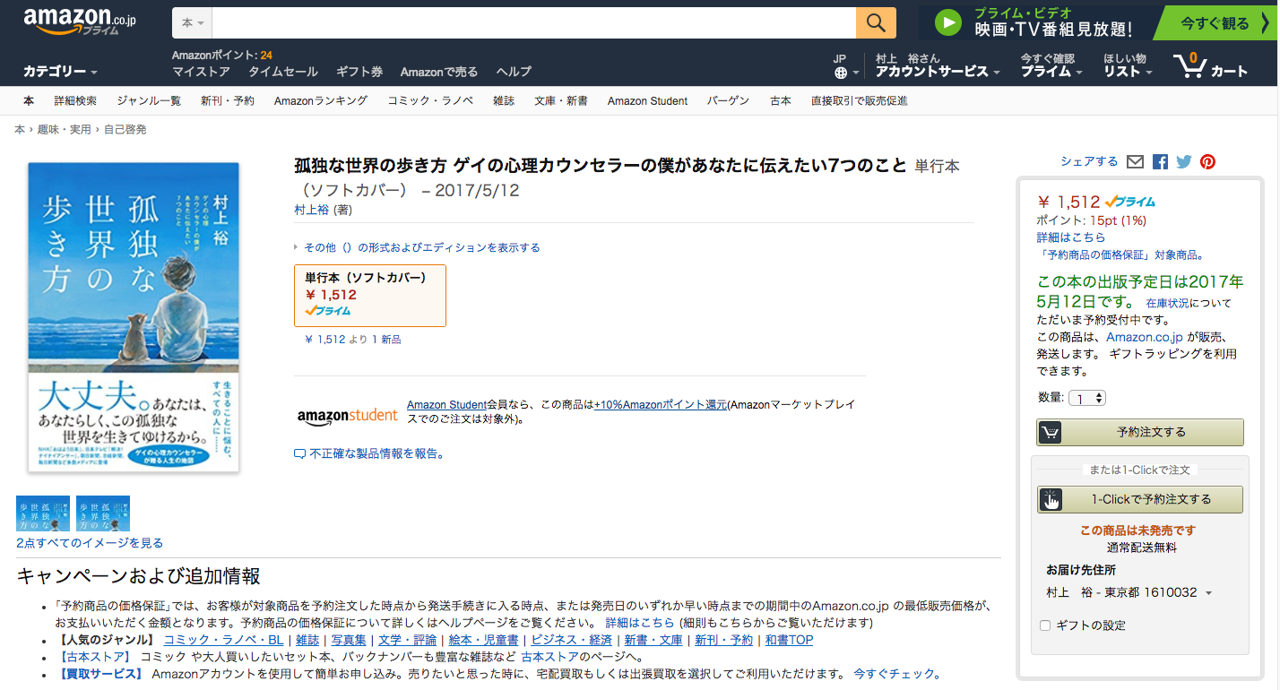Open 詳細検索 in the books nav
Screen dimensions: 1280x690
[x=75, y=101]
